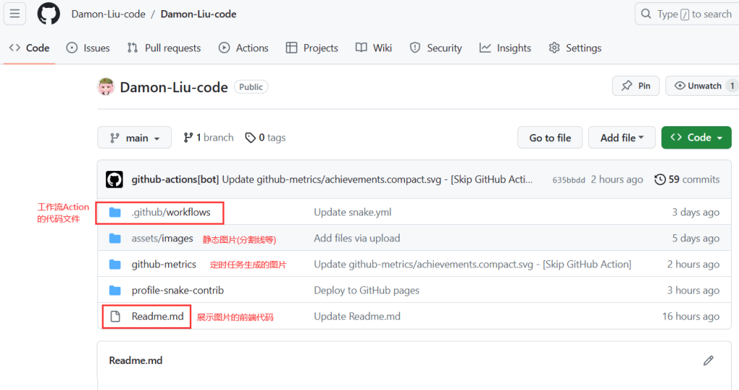Expand the green Code dropdown

696,138
